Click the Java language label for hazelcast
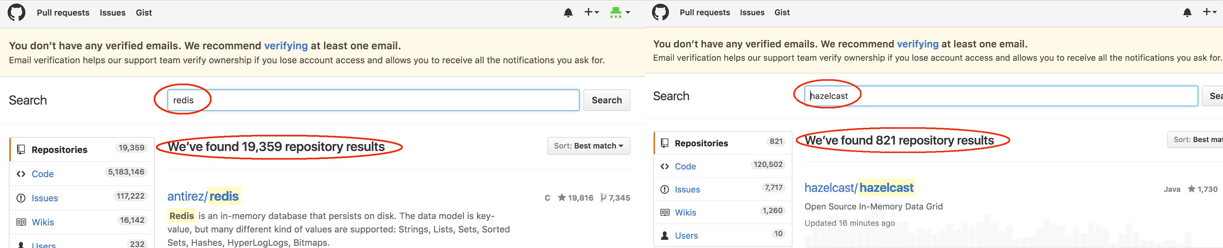This screenshot has height=248, width=1223. 1172,189
